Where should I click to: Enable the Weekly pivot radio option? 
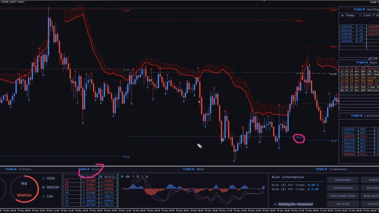point(101,177)
